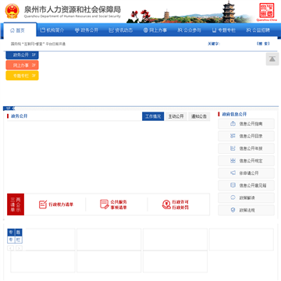The height and width of the screenshot is (281, 281).
Task: Click the red 三清单两公示 label
Action: pos(16,205)
